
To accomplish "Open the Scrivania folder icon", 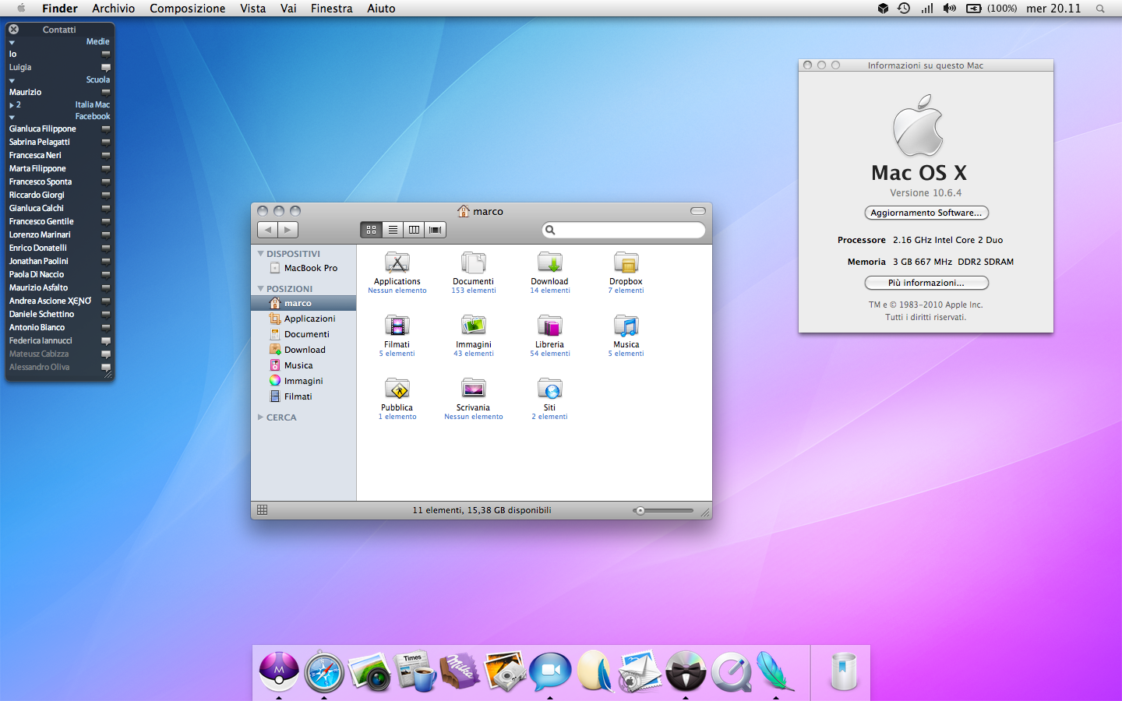I will point(473,389).
